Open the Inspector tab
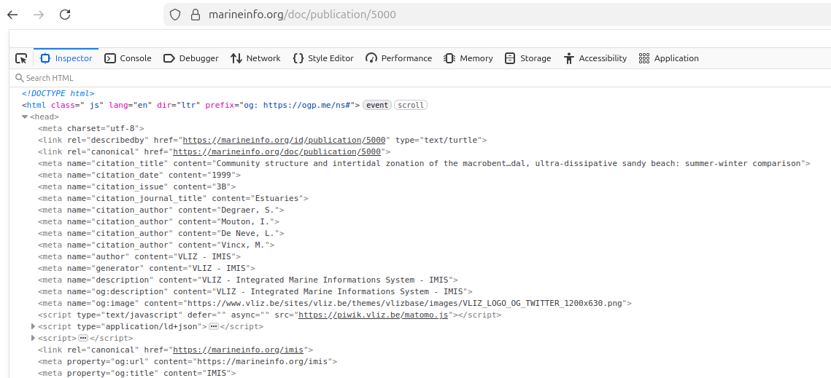This screenshot has width=831, height=378. (66, 58)
